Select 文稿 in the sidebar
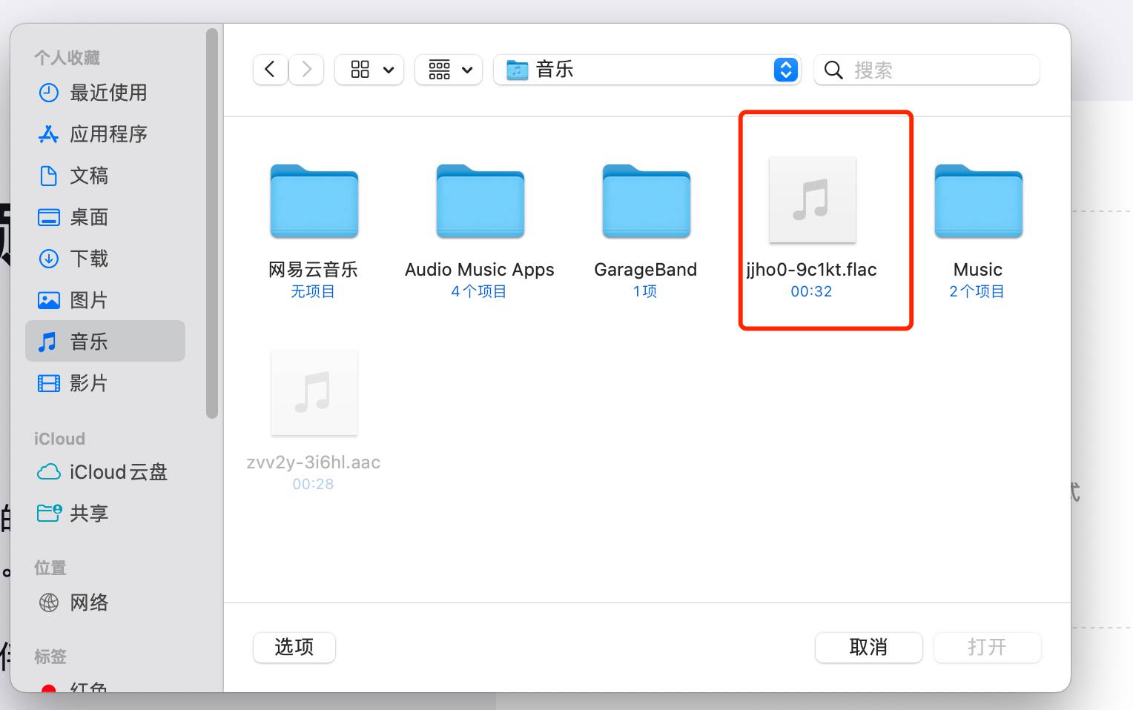The image size is (1133, 710). 105,176
